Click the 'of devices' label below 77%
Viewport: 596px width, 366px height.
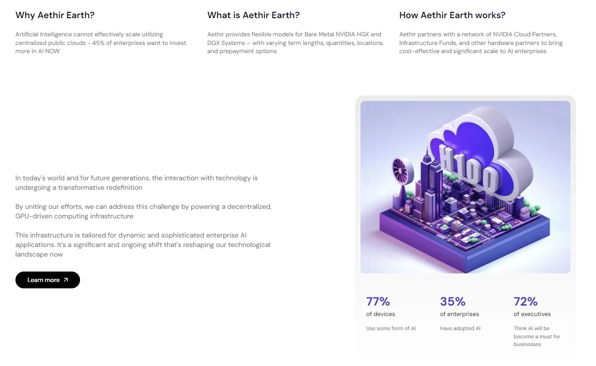[x=380, y=314]
